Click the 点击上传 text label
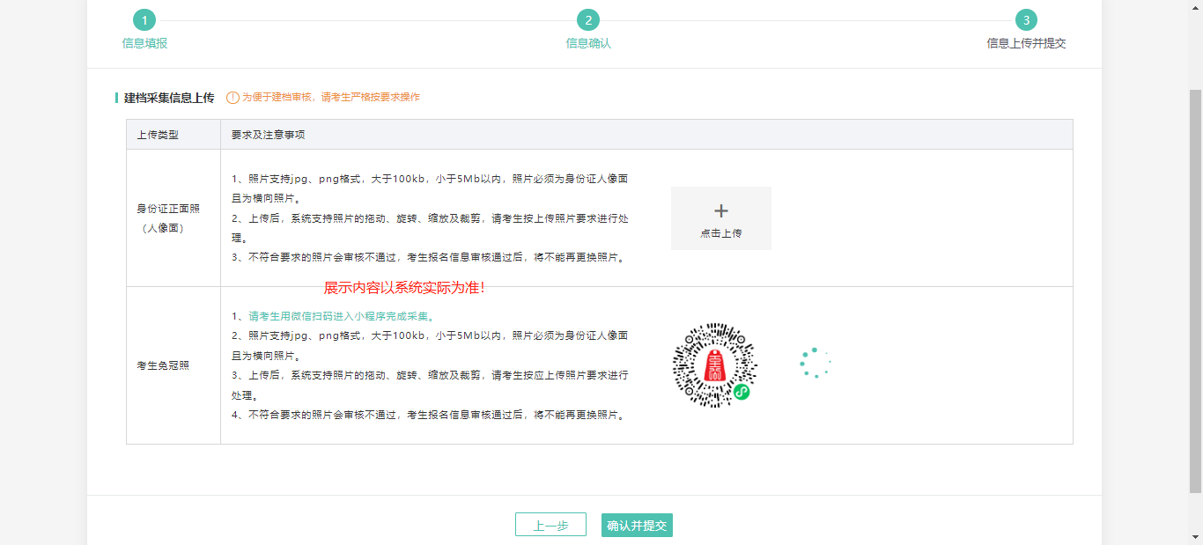Screen dimensions: 1203x545 pyautogui.click(x=720, y=233)
